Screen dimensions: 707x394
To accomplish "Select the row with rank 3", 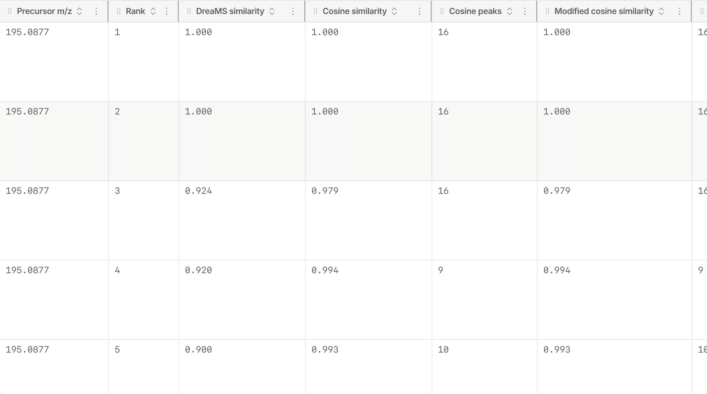I will pyautogui.click(x=353, y=221).
